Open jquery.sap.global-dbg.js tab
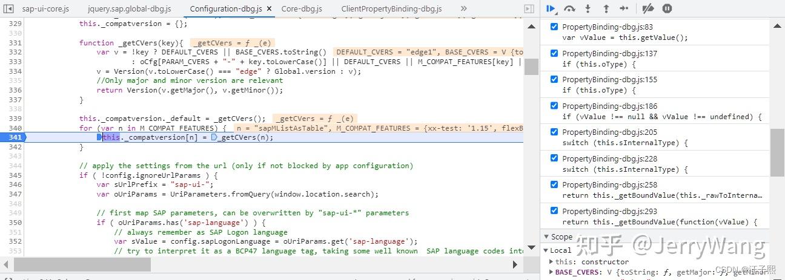 point(129,9)
